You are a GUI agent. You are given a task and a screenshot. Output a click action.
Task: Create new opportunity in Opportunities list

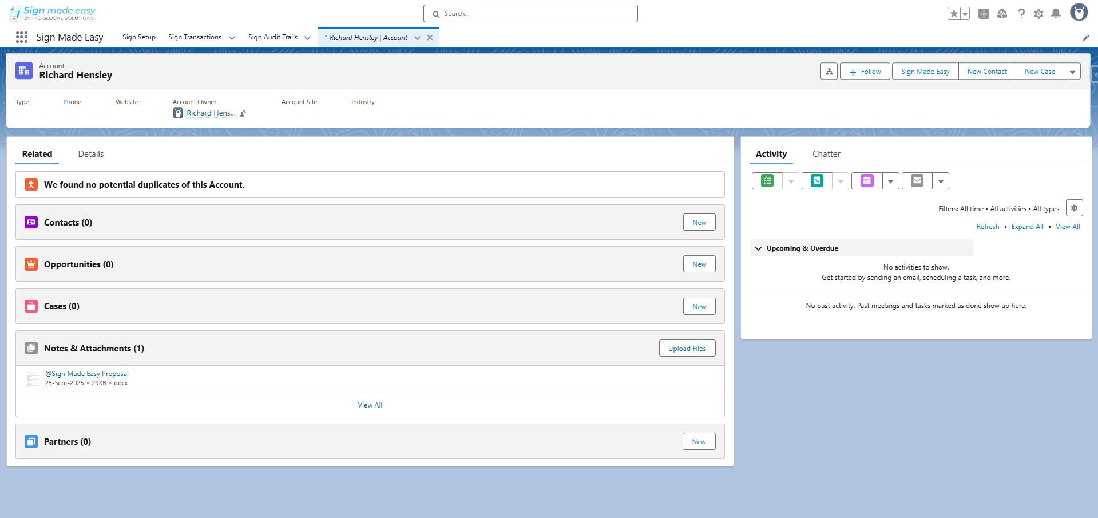point(699,264)
